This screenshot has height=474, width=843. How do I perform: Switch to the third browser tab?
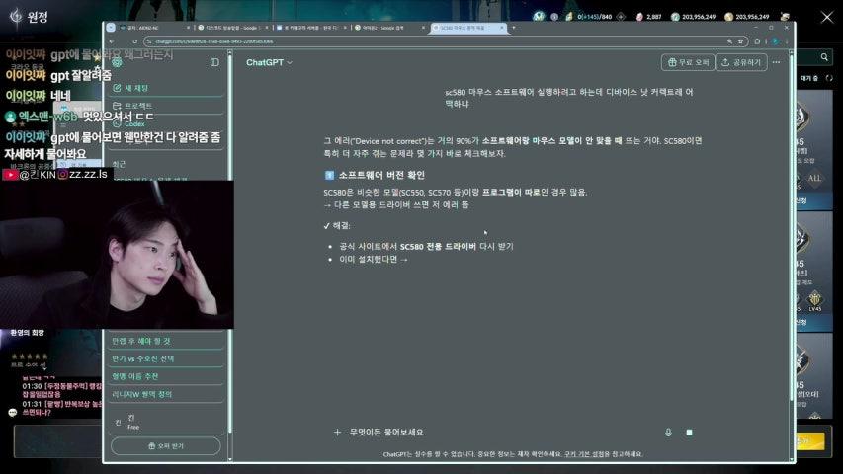pos(311,28)
